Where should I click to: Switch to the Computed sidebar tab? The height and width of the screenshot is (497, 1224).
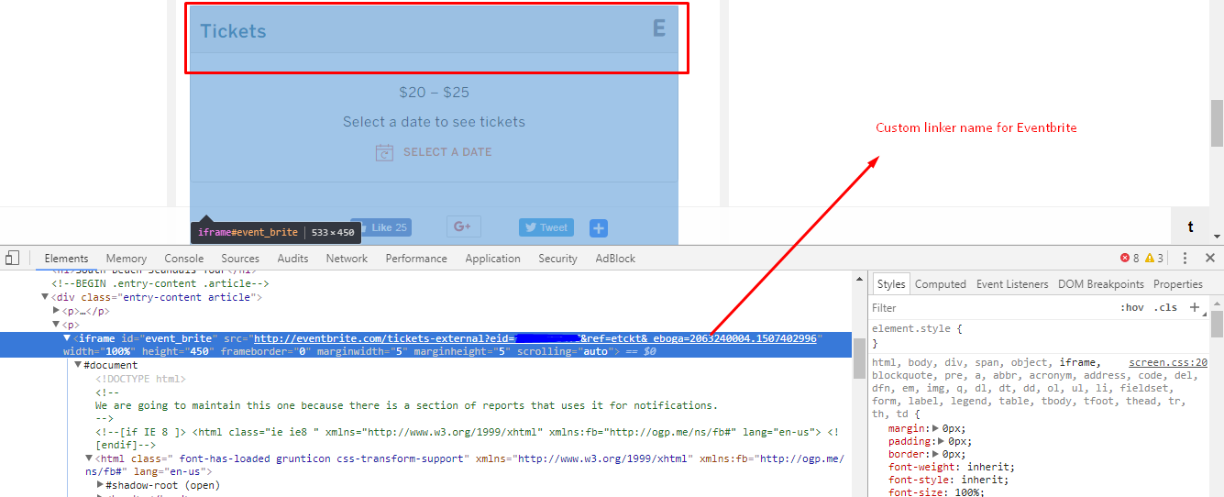[941, 284]
